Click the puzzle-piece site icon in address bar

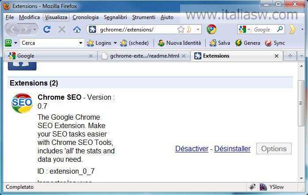92,30
